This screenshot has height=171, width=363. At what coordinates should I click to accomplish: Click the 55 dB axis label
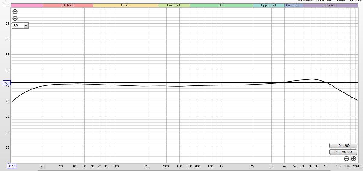(x=7, y=147)
